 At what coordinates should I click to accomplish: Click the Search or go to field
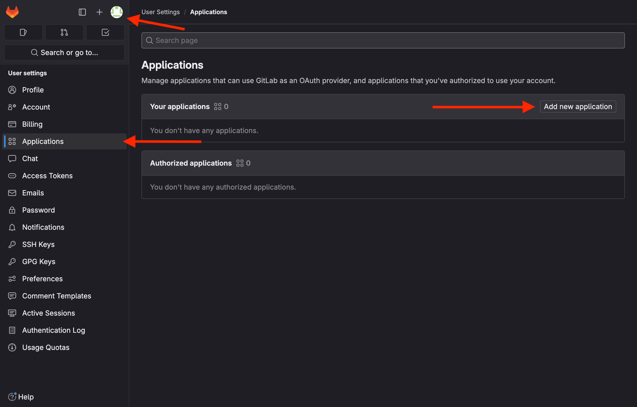click(x=65, y=53)
